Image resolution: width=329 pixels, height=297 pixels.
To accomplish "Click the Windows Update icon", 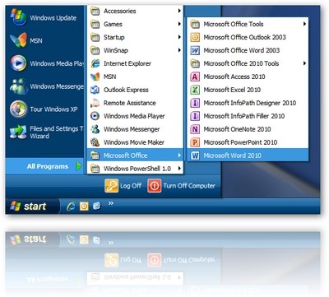I will 18,17.
